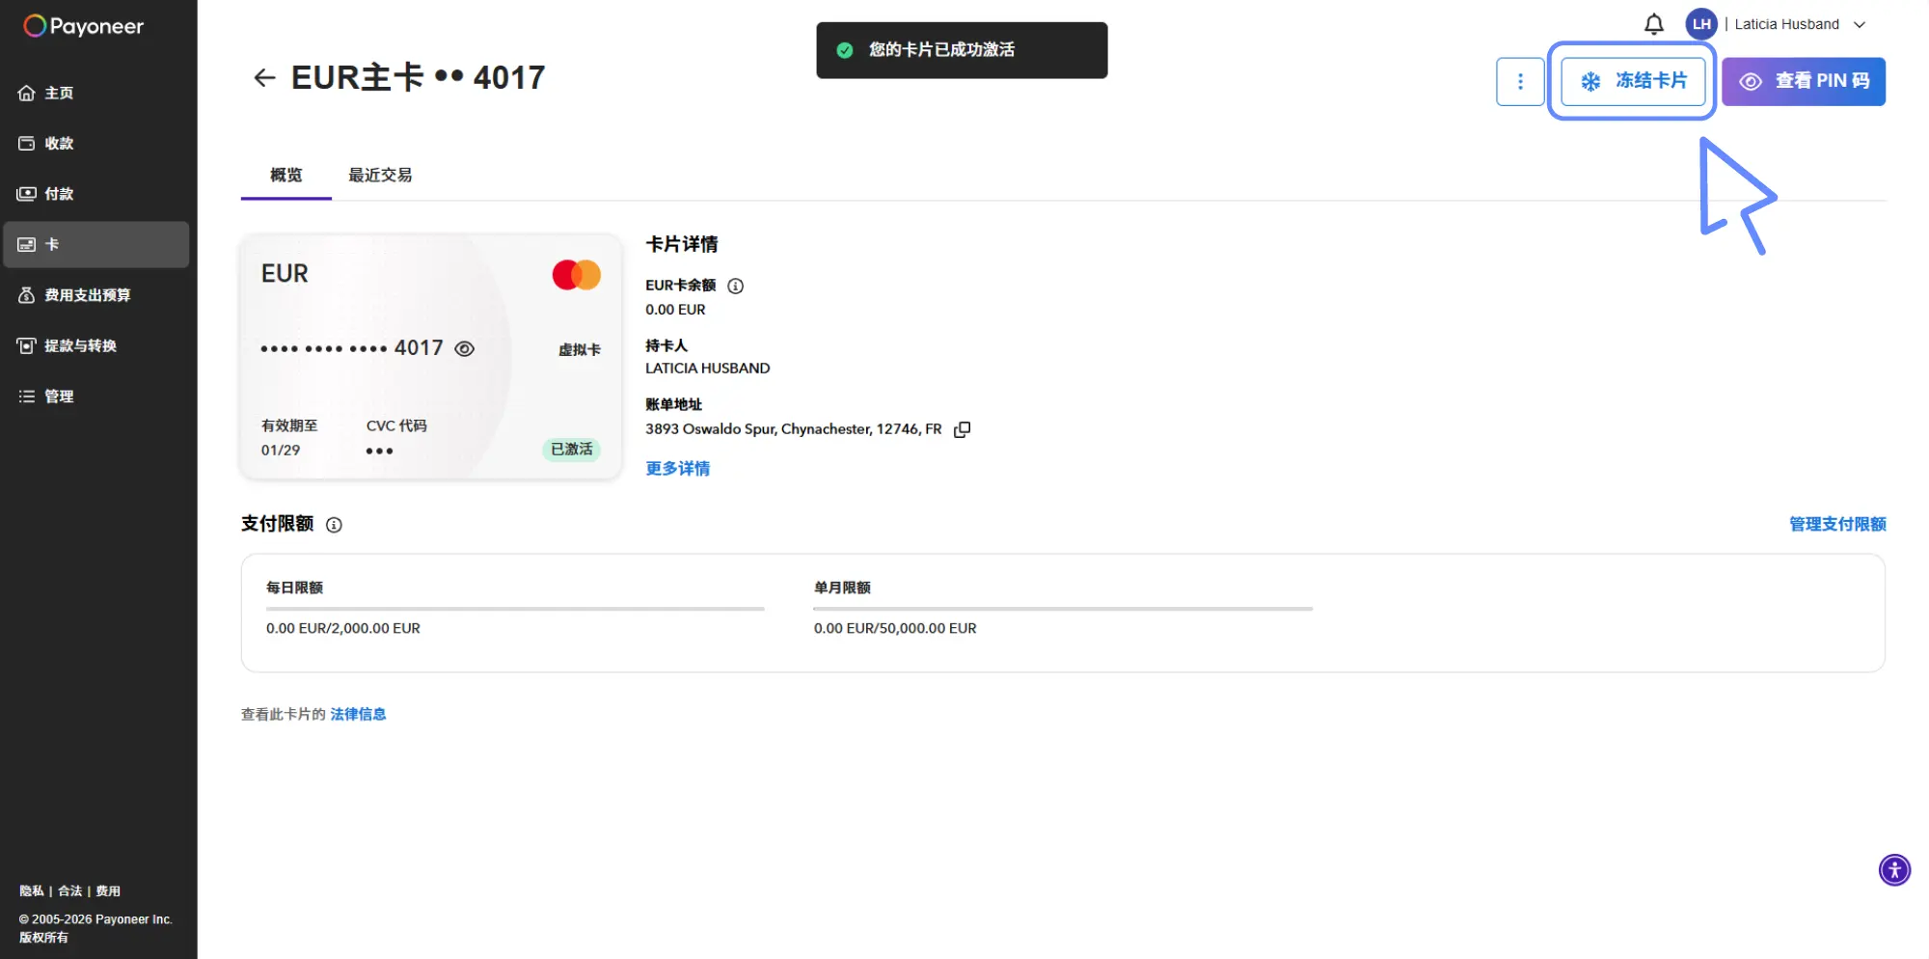Click the 虚拟卡 label on the card
The image size is (1929, 959).
click(580, 350)
